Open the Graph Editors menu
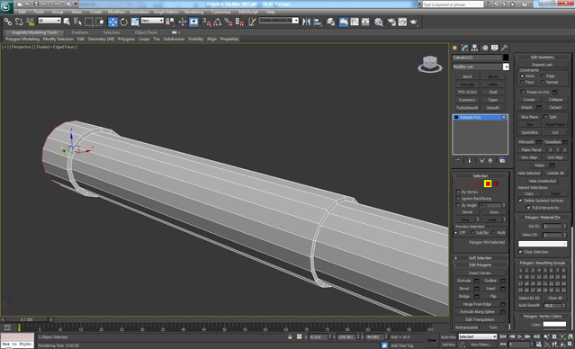The height and width of the screenshot is (349, 575). coord(166,12)
